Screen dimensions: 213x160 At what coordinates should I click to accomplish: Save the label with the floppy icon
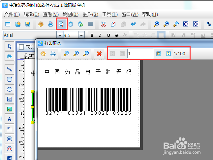pos(28,24)
